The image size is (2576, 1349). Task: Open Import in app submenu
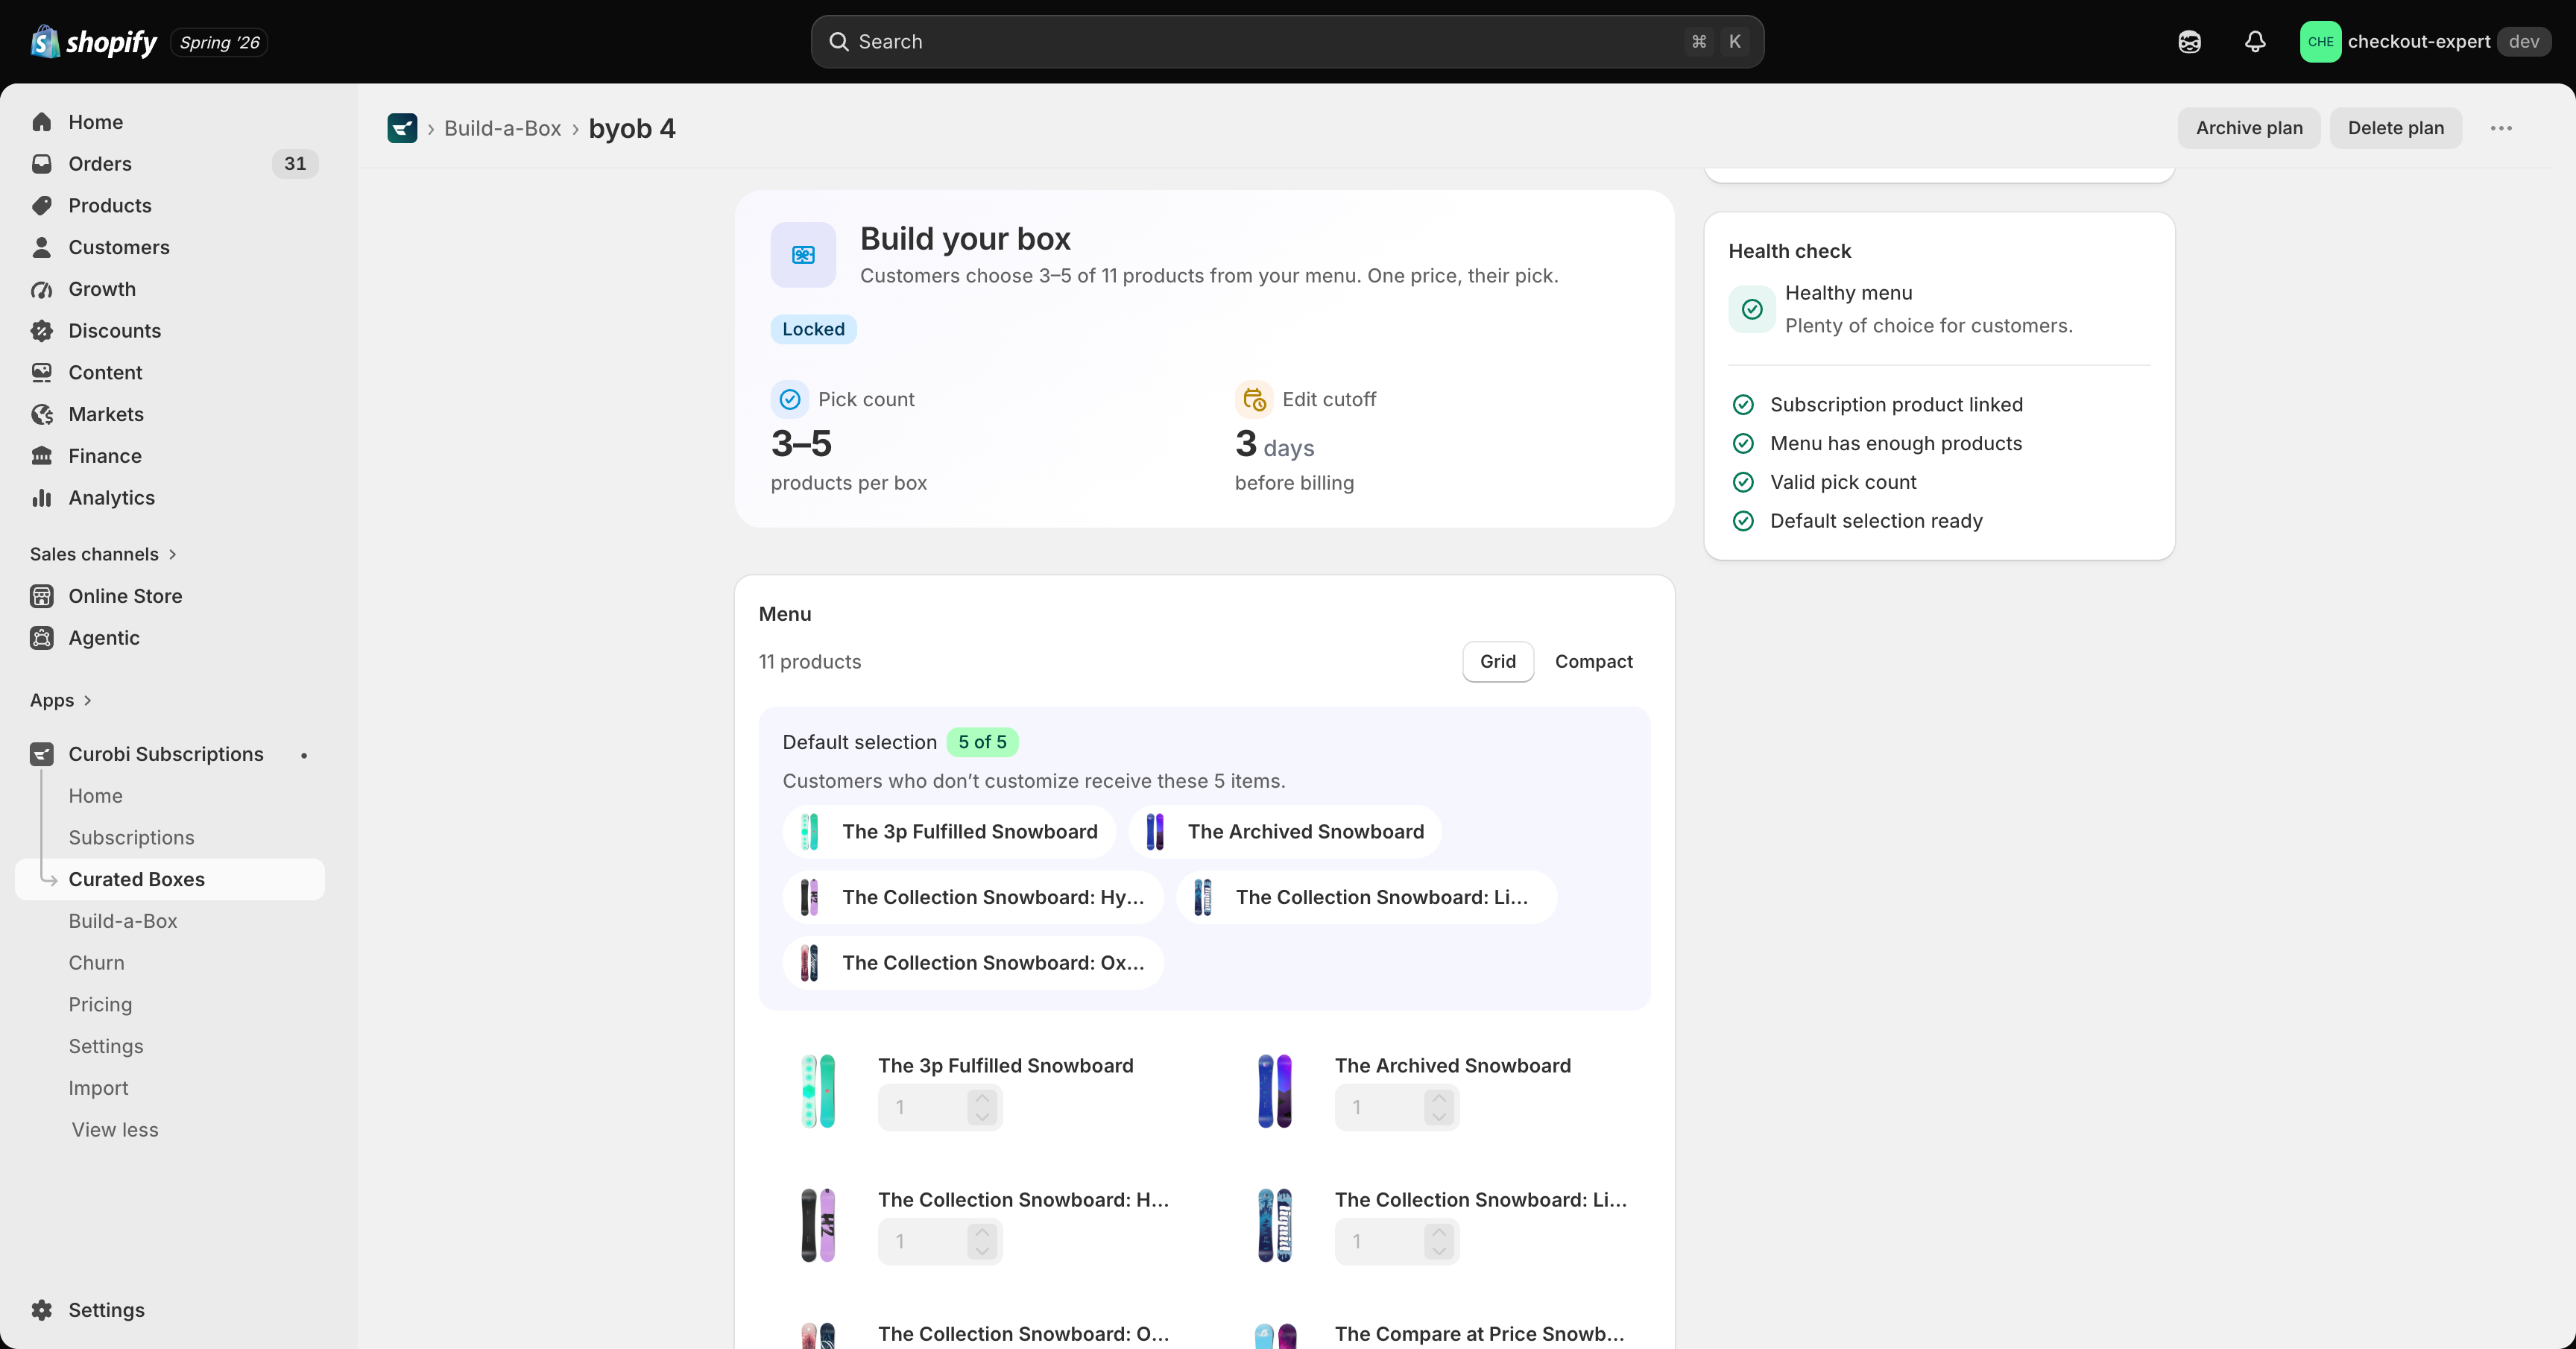click(98, 1088)
